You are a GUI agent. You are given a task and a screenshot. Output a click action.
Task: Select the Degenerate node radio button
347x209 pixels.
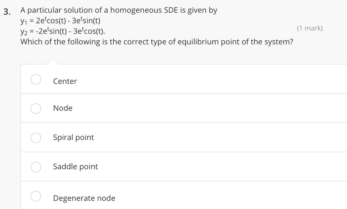36,196
